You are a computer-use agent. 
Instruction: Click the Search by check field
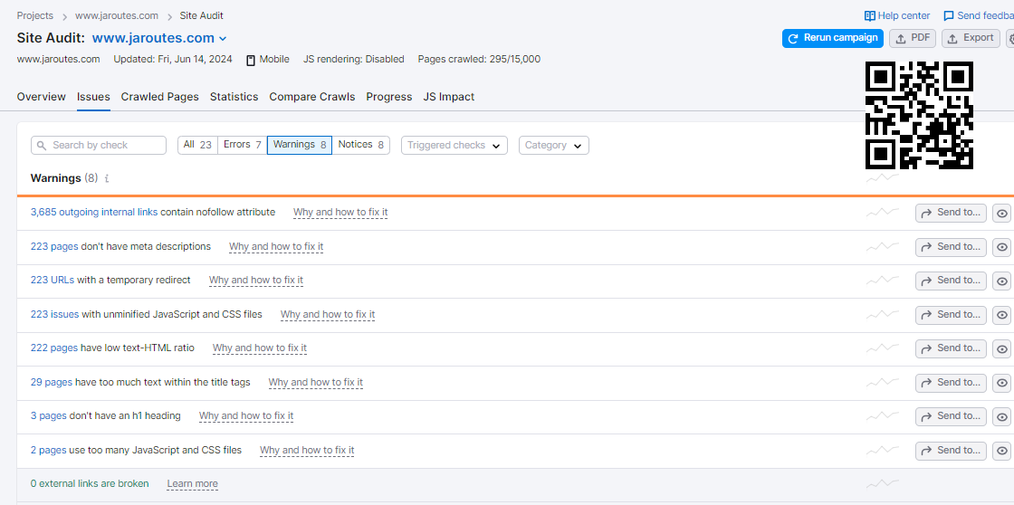click(x=99, y=145)
